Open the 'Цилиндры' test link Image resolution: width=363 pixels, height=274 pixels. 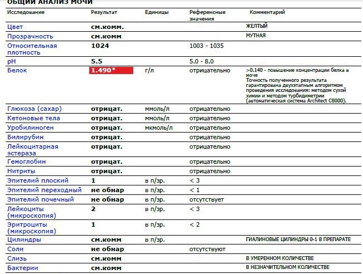[24, 239]
